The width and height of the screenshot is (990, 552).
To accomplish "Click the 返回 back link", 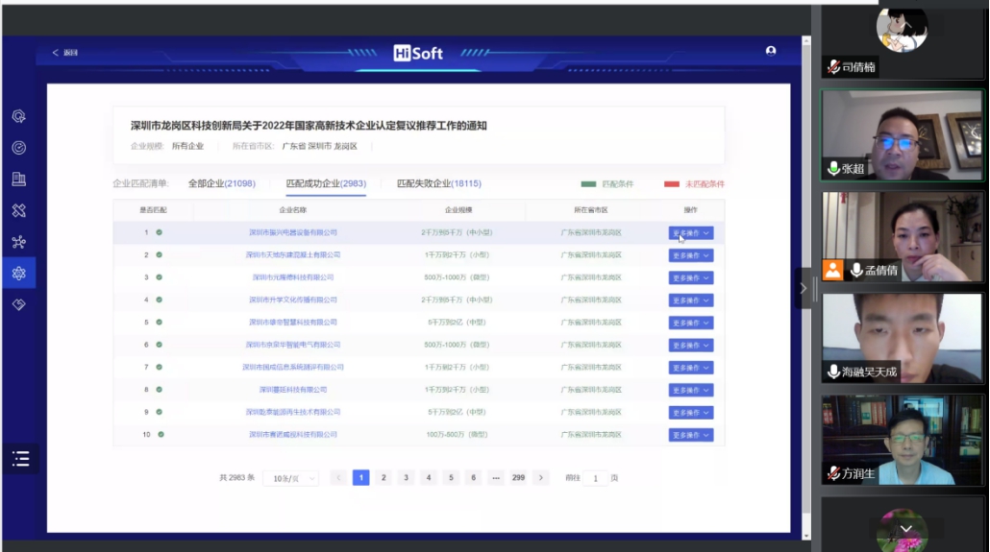I will pyautogui.click(x=65, y=53).
